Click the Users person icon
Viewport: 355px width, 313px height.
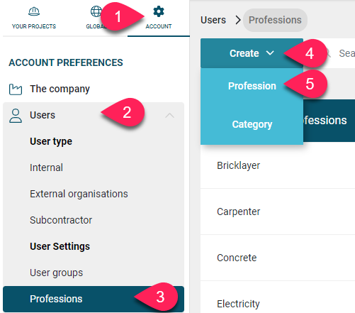click(x=16, y=116)
